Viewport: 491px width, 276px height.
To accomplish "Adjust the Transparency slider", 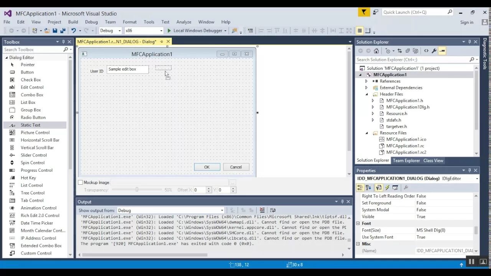I will [x=137, y=190].
